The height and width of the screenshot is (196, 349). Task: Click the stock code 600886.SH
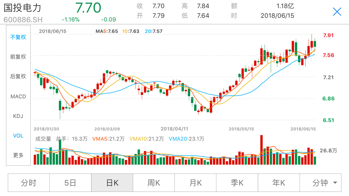click(x=23, y=20)
